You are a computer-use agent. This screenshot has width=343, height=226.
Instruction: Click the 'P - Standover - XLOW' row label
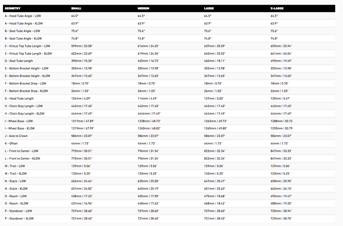21,219
